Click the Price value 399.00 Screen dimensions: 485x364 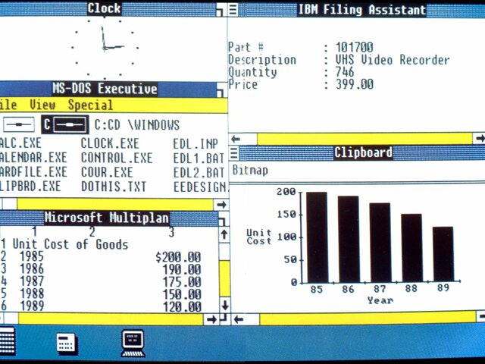pos(354,84)
